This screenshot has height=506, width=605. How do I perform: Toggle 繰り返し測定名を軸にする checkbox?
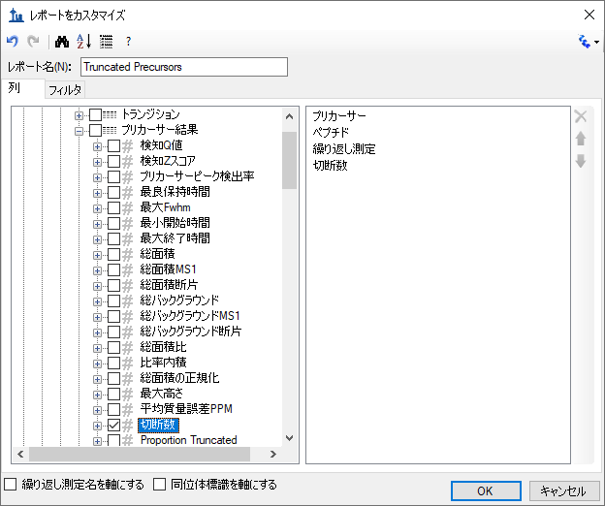point(11,484)
